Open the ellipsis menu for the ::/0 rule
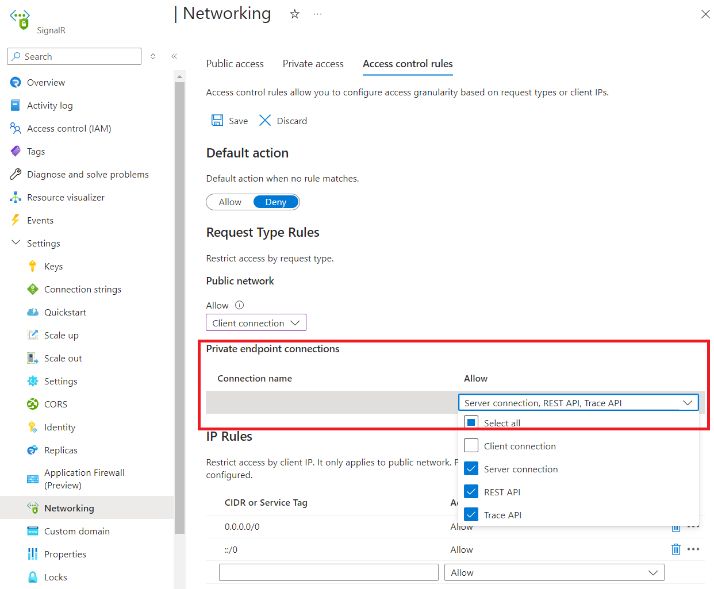The image size is (714, 589). tap(693, 549)
